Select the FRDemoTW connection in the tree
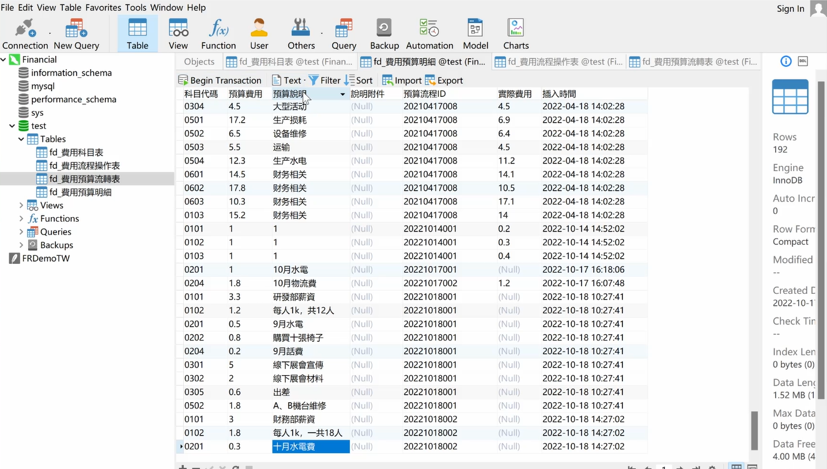Viewport: 827px width, 469px height. click(46, 258)
